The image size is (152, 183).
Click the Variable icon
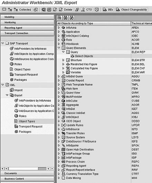68,73
